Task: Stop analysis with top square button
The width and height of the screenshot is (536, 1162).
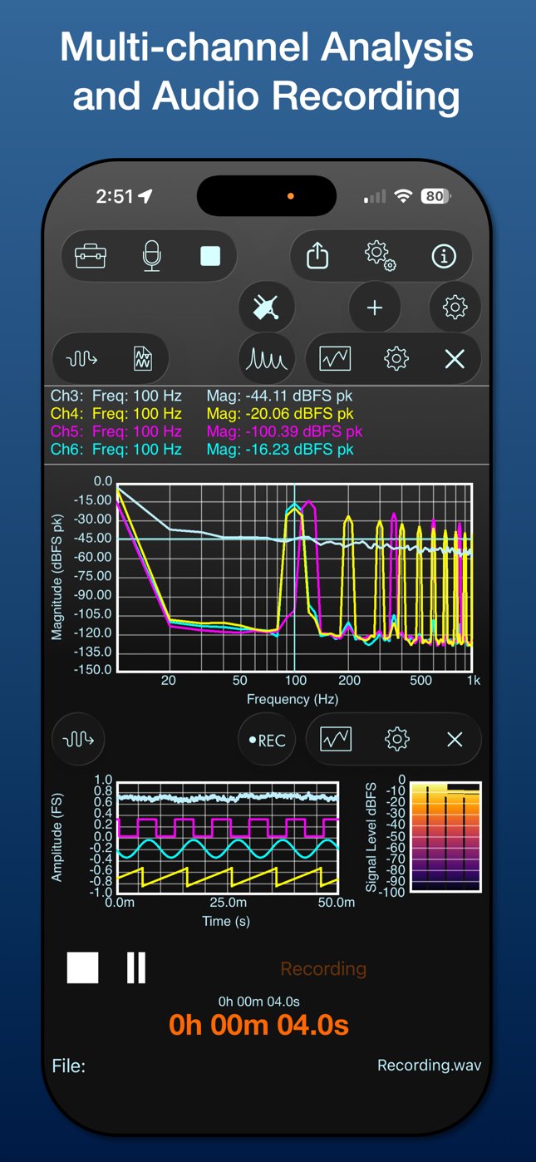Action: 210,256
